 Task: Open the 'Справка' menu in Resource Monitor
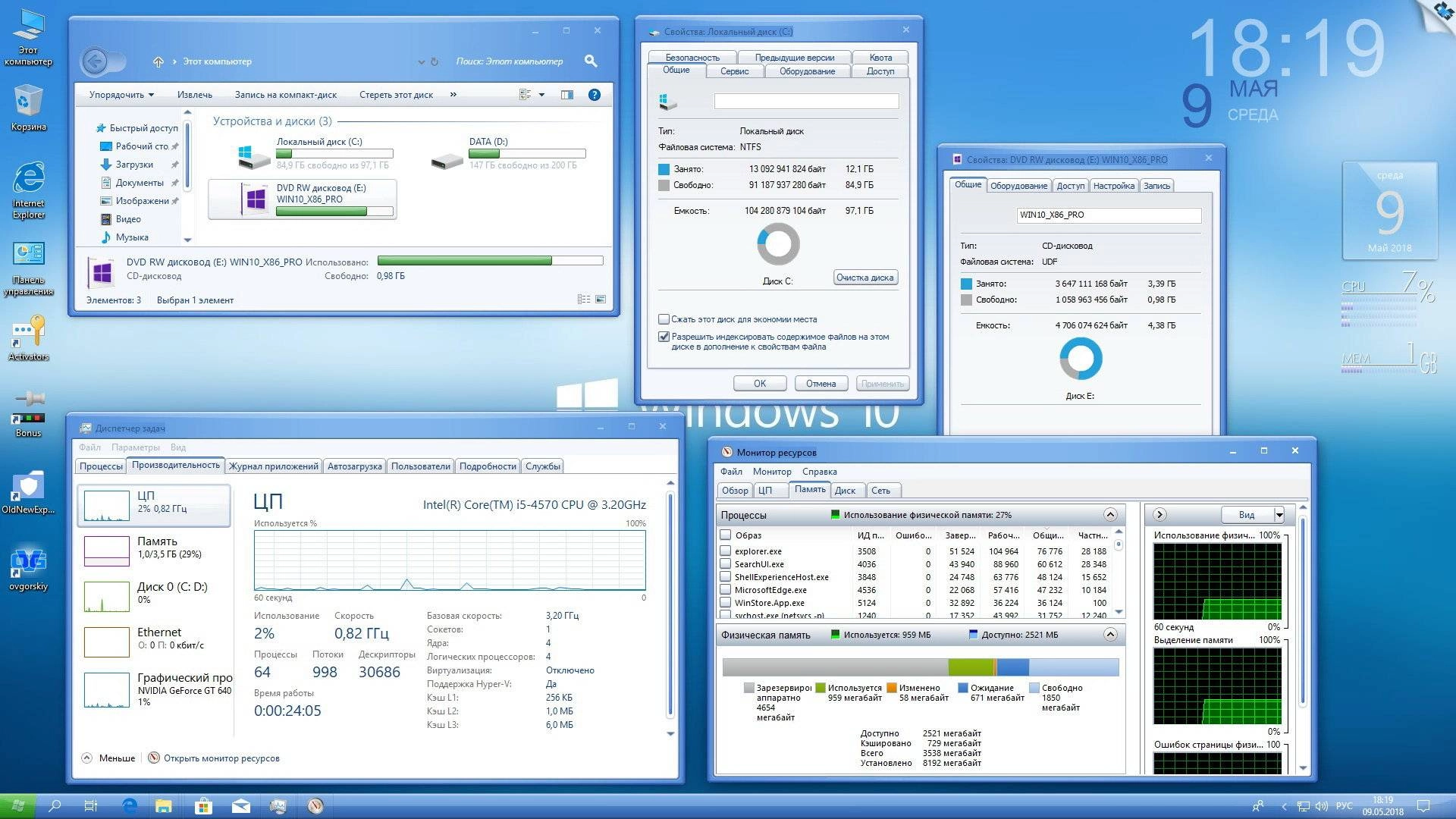click(819, 472)
